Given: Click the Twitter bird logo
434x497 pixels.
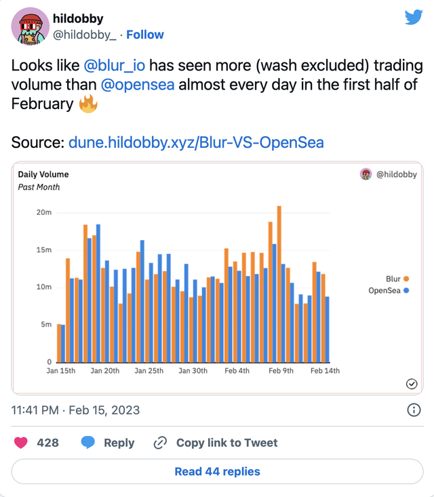Looking at the screenshot, I should 414,18.
